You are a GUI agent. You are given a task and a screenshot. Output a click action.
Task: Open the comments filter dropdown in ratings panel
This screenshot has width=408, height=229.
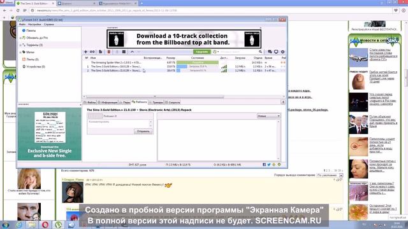(x=268, y=116)
